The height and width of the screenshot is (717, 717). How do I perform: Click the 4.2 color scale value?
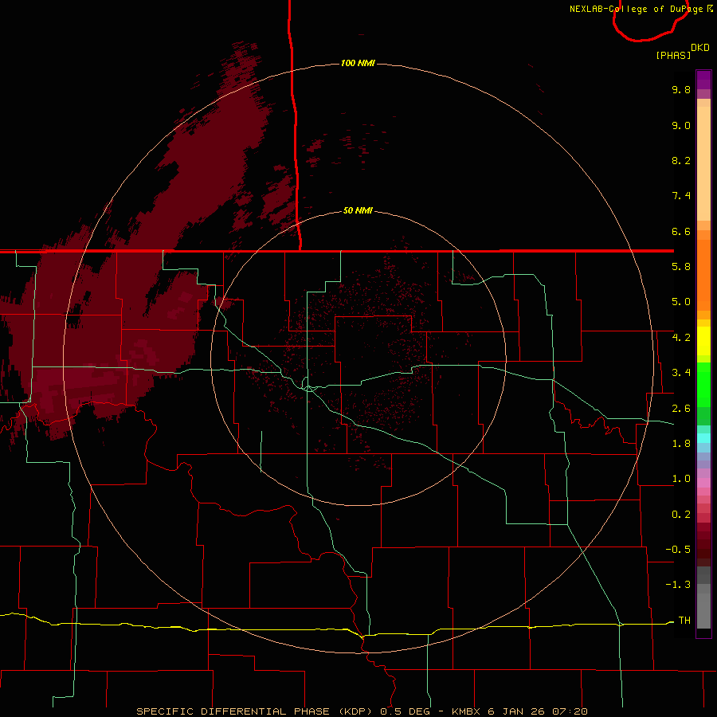[681, 338]
